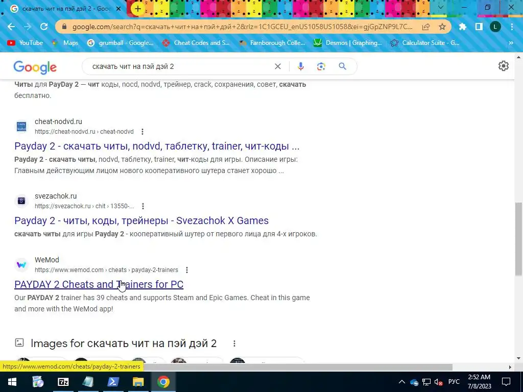The image size is (523, 392).
Task: Click the vertical scrollbar thumb
Action: pos(519,239)
